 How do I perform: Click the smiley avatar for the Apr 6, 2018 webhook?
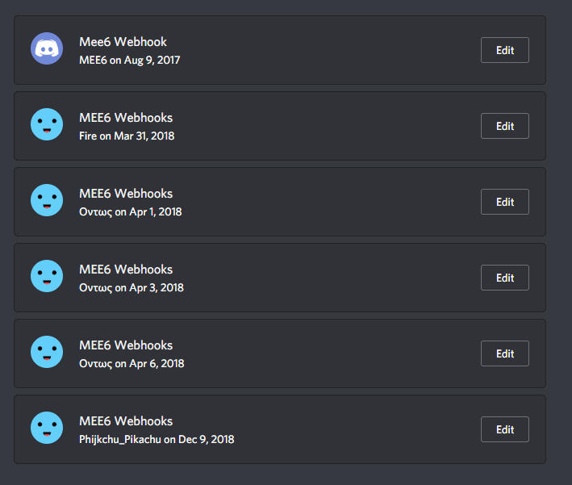(x=47, y=352)
